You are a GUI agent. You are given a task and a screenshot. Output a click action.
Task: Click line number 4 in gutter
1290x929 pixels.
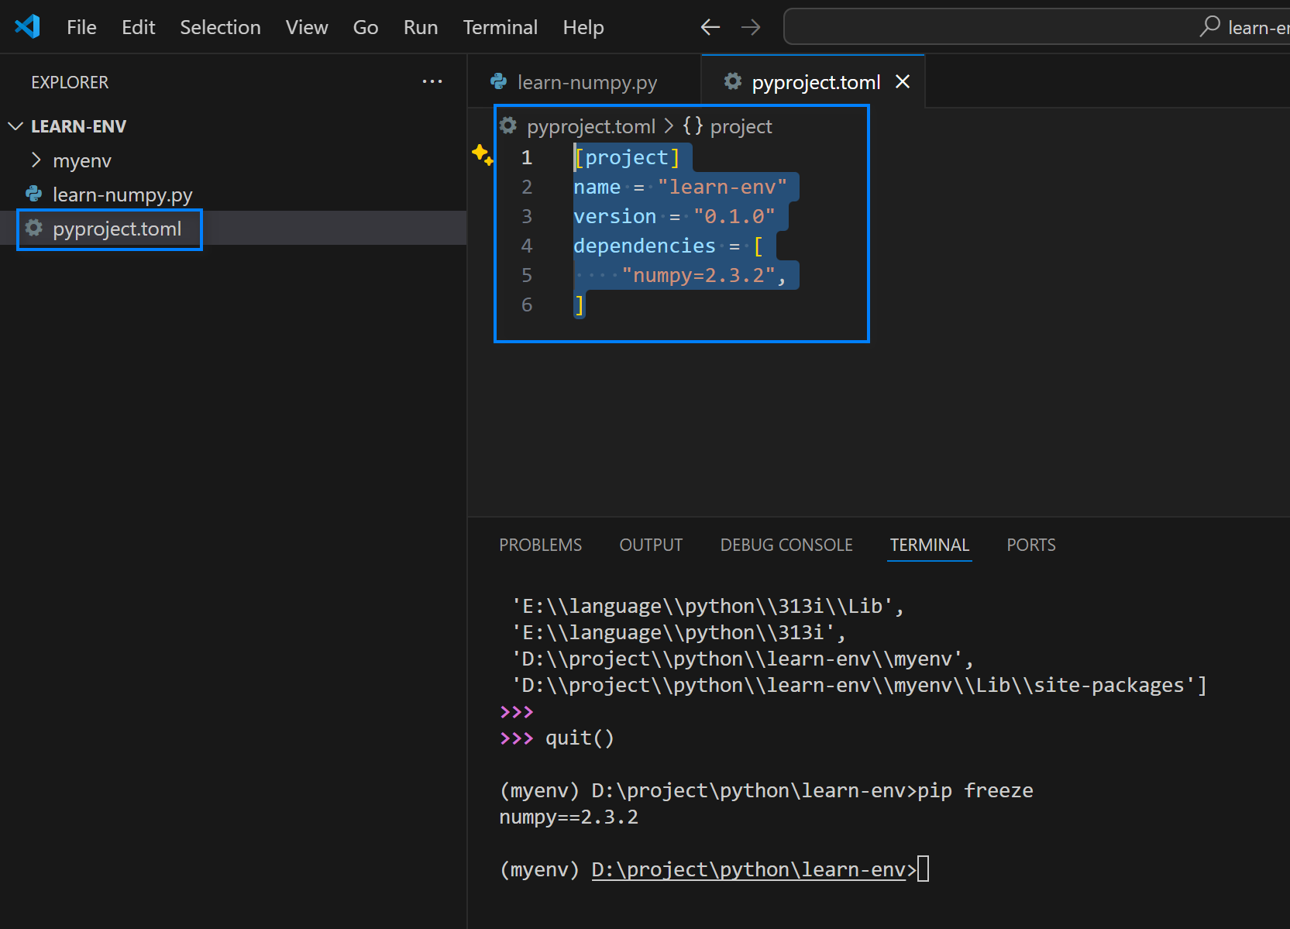[527, 246]
